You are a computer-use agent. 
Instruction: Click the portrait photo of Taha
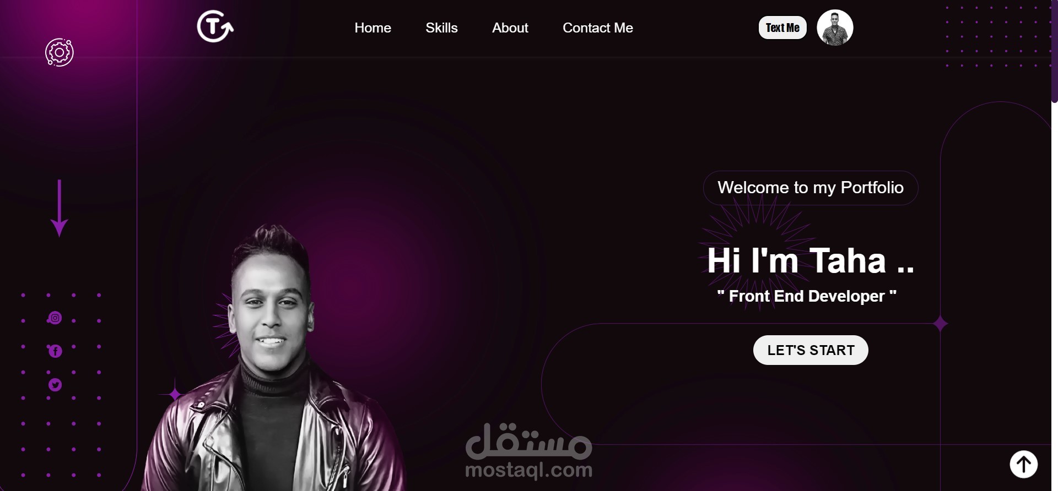[x=274, y=358]
